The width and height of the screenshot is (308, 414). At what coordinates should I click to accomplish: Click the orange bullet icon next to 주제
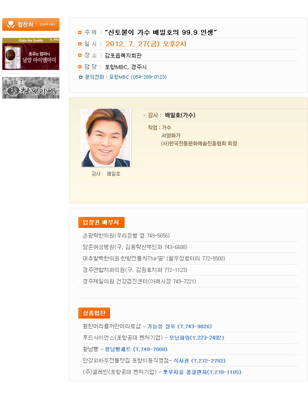click(80, 33)
